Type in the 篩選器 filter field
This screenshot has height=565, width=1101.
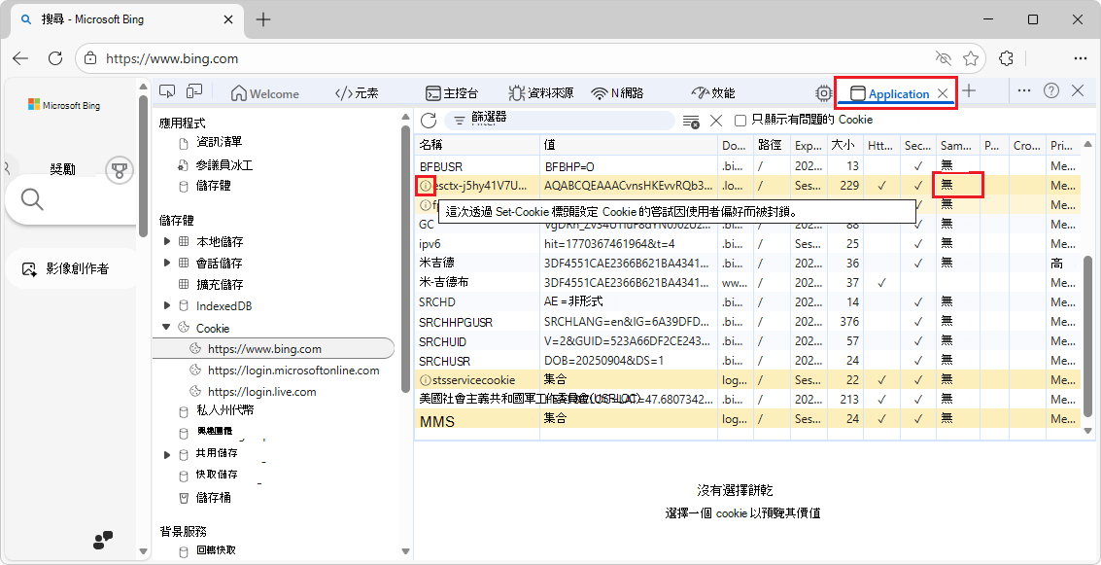coord(544,120)
